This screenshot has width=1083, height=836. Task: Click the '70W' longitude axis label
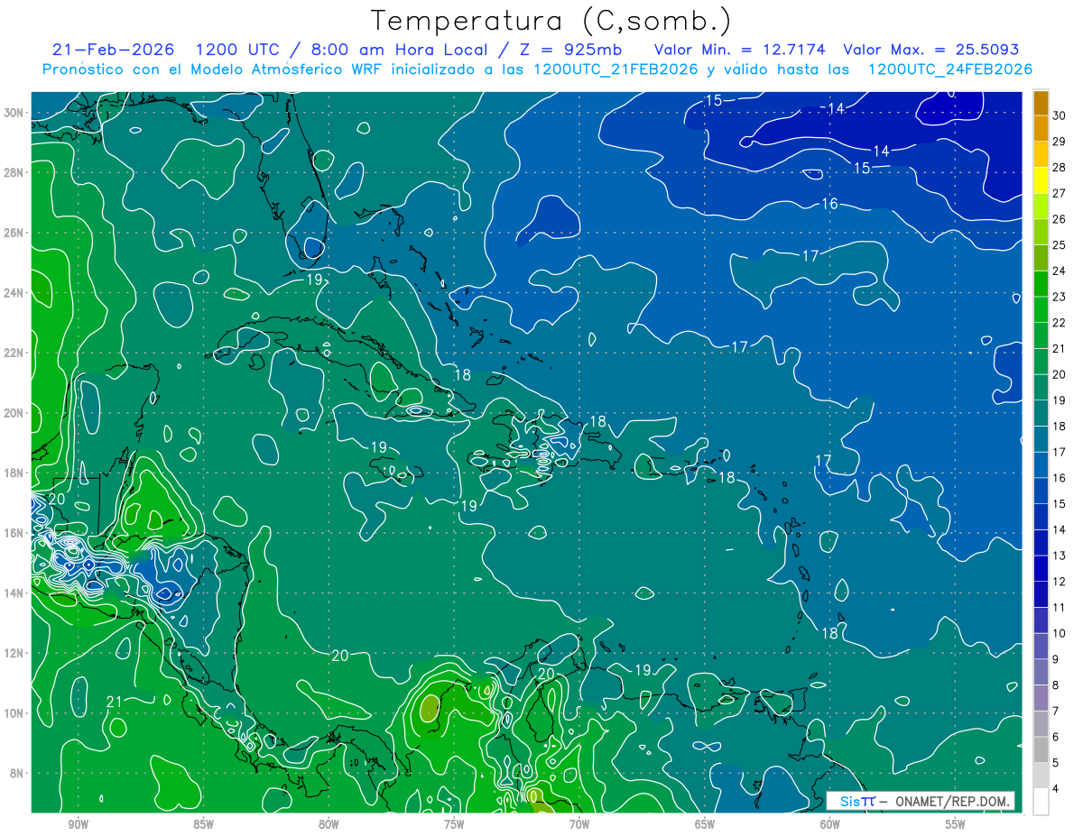[579, 824]
